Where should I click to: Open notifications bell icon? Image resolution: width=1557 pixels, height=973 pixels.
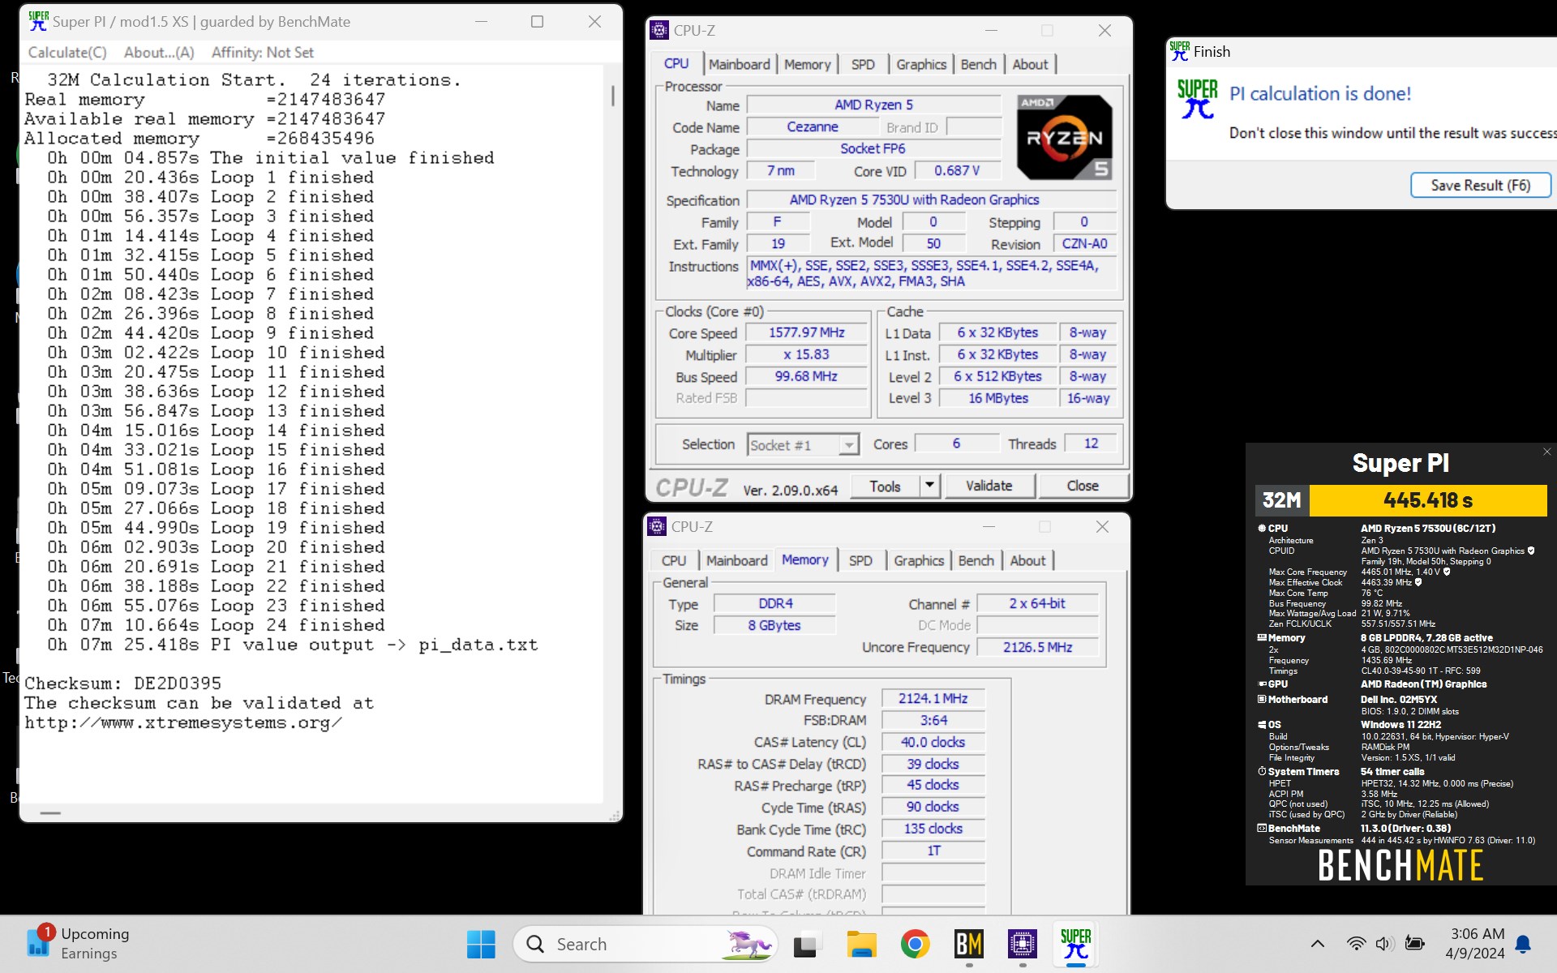click(1523, 944)
